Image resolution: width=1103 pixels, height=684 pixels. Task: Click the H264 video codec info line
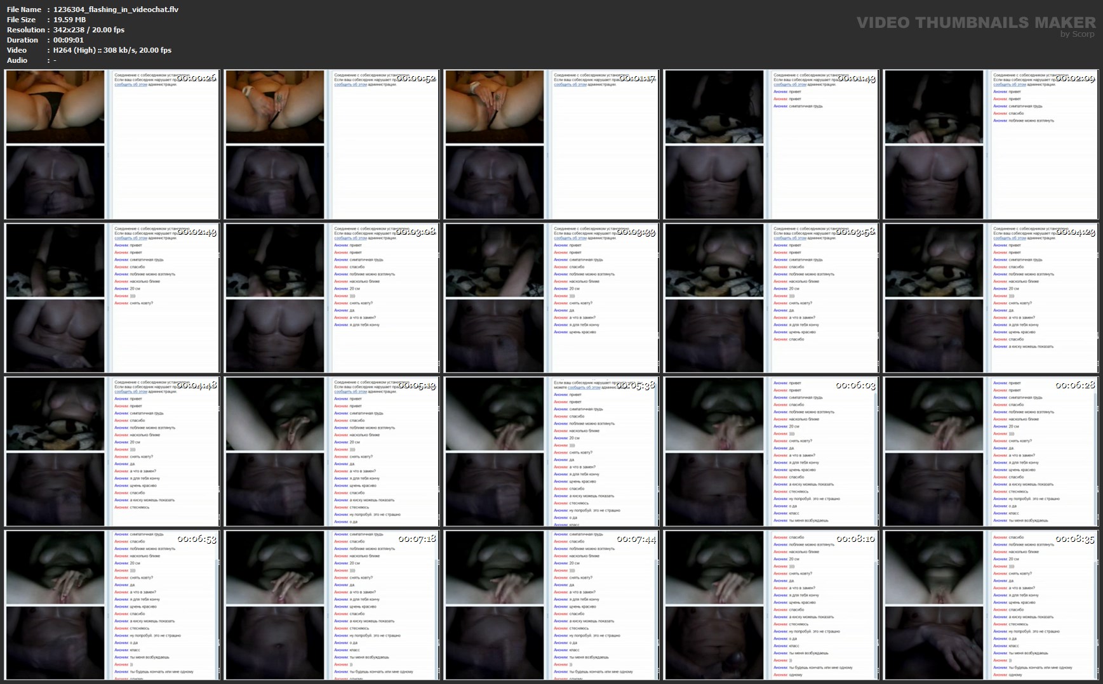(112, 50)
